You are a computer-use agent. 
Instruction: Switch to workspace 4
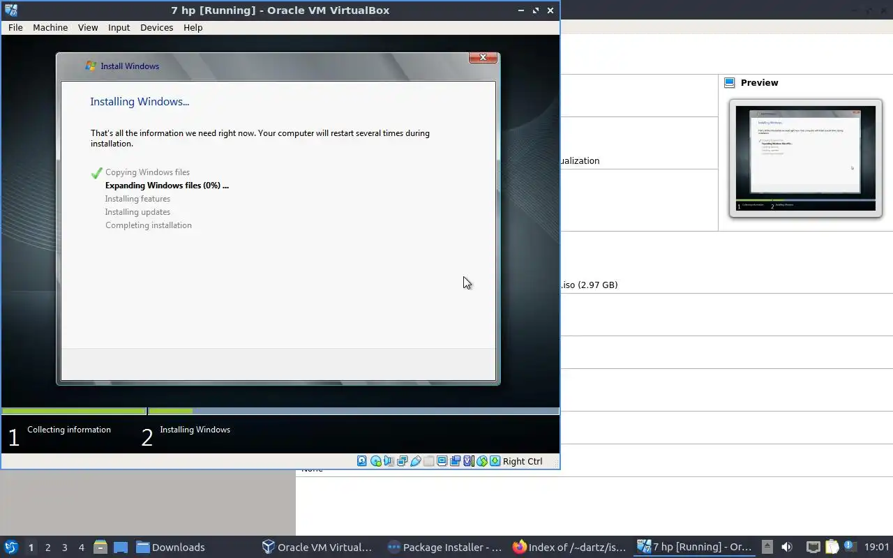coord(81,548)
